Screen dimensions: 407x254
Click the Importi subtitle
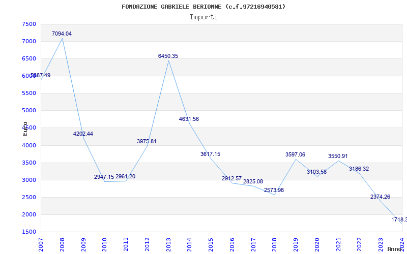pos(203,17)
